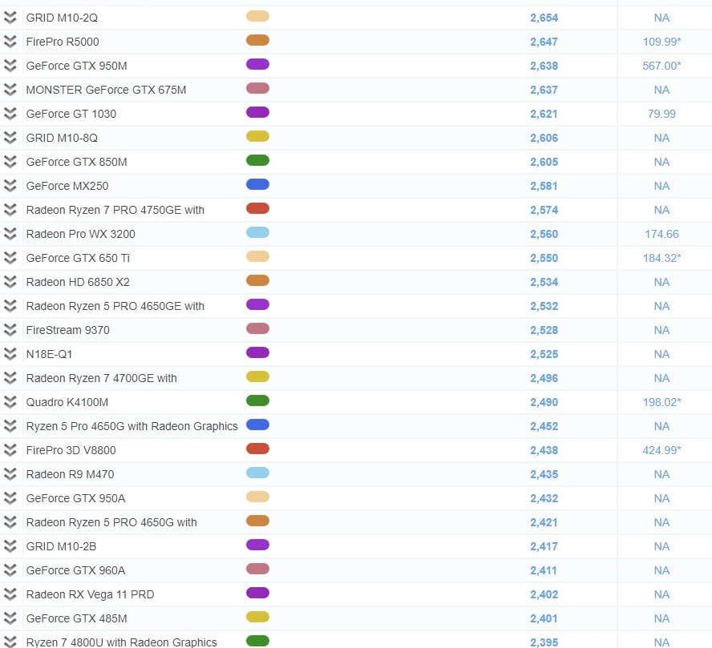
Task: Click the red swatch beside Radeon Ryzen 7 PRO 4750GE
Action: pos(257,208)
